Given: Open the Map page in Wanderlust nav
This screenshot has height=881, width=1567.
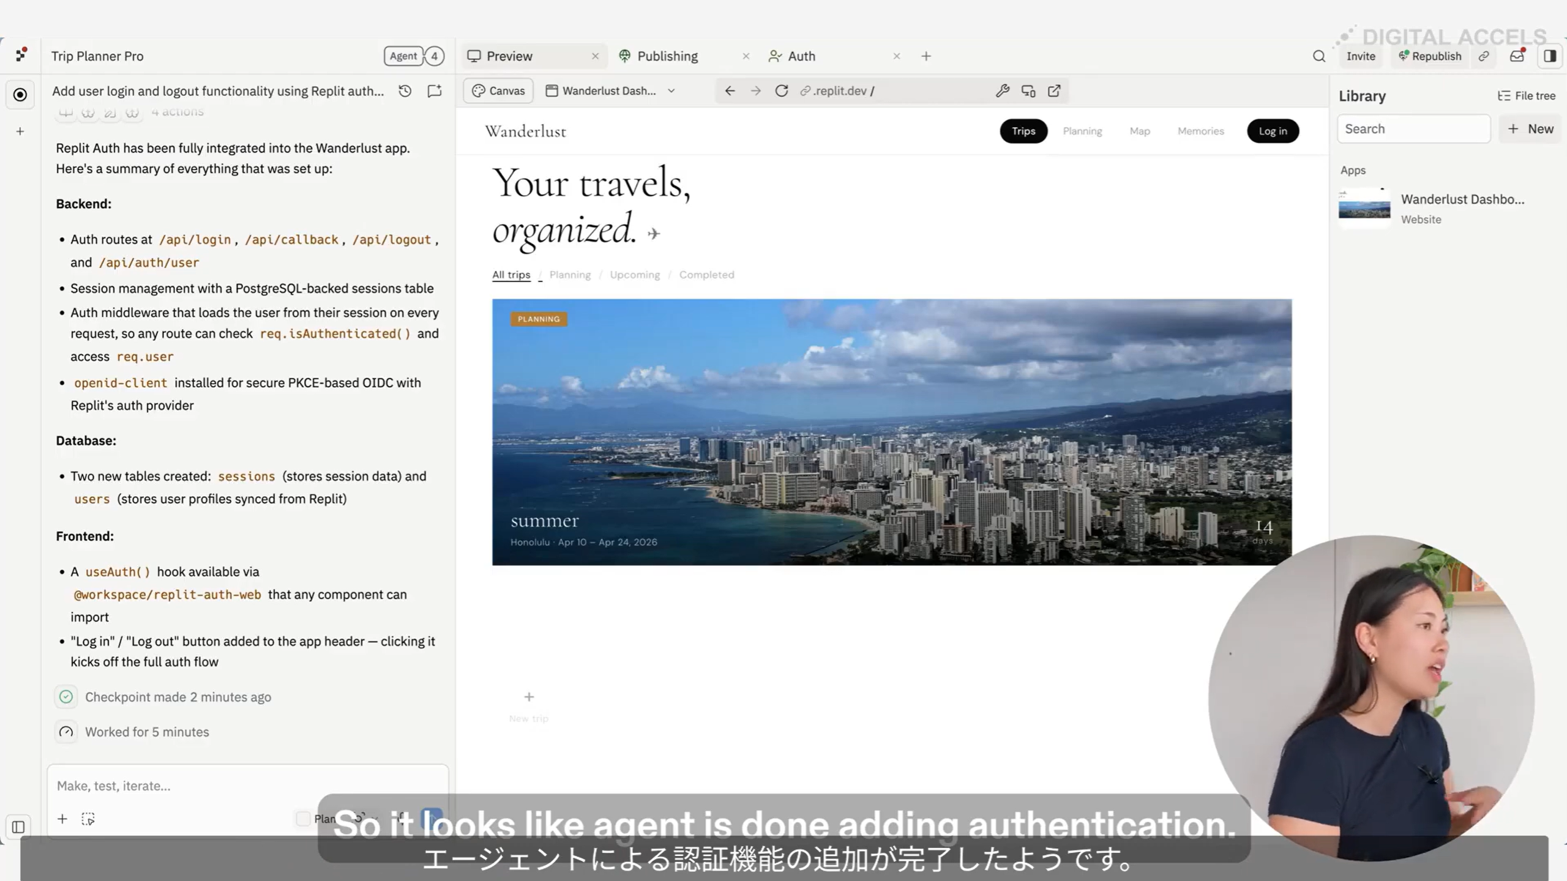Looking at the screenshot, I should click(1140, 131).
